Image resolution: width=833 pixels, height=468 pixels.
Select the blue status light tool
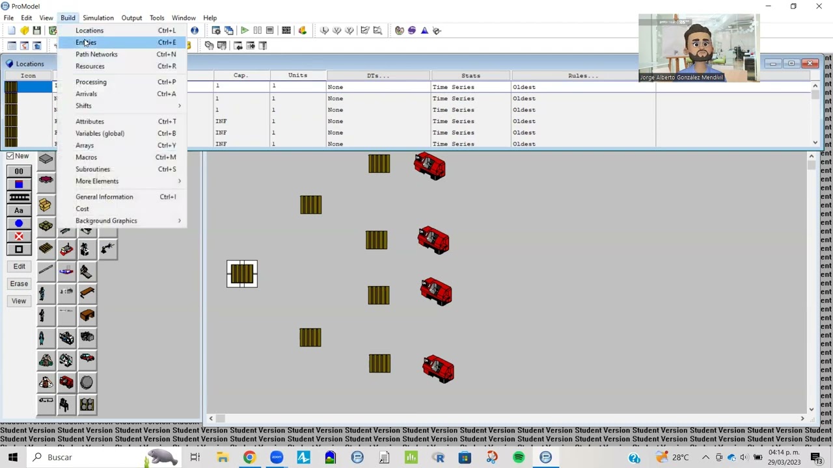point(19,224)
